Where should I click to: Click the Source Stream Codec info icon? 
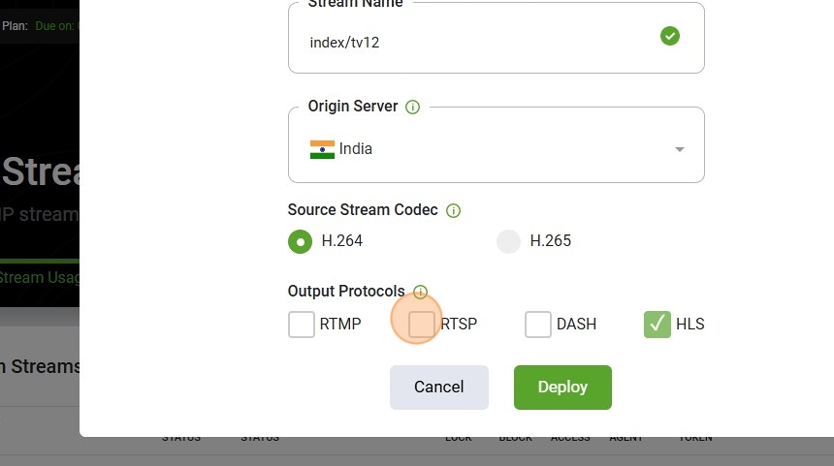point(453,210)
